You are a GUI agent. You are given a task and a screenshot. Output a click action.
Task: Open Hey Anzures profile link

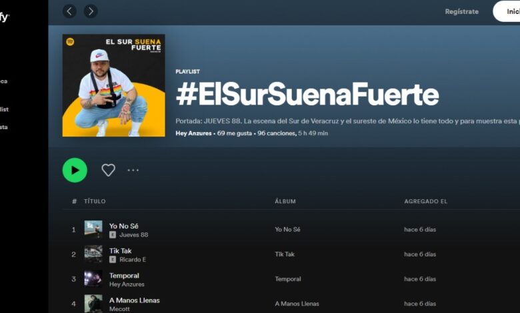[x=193, y=133]
